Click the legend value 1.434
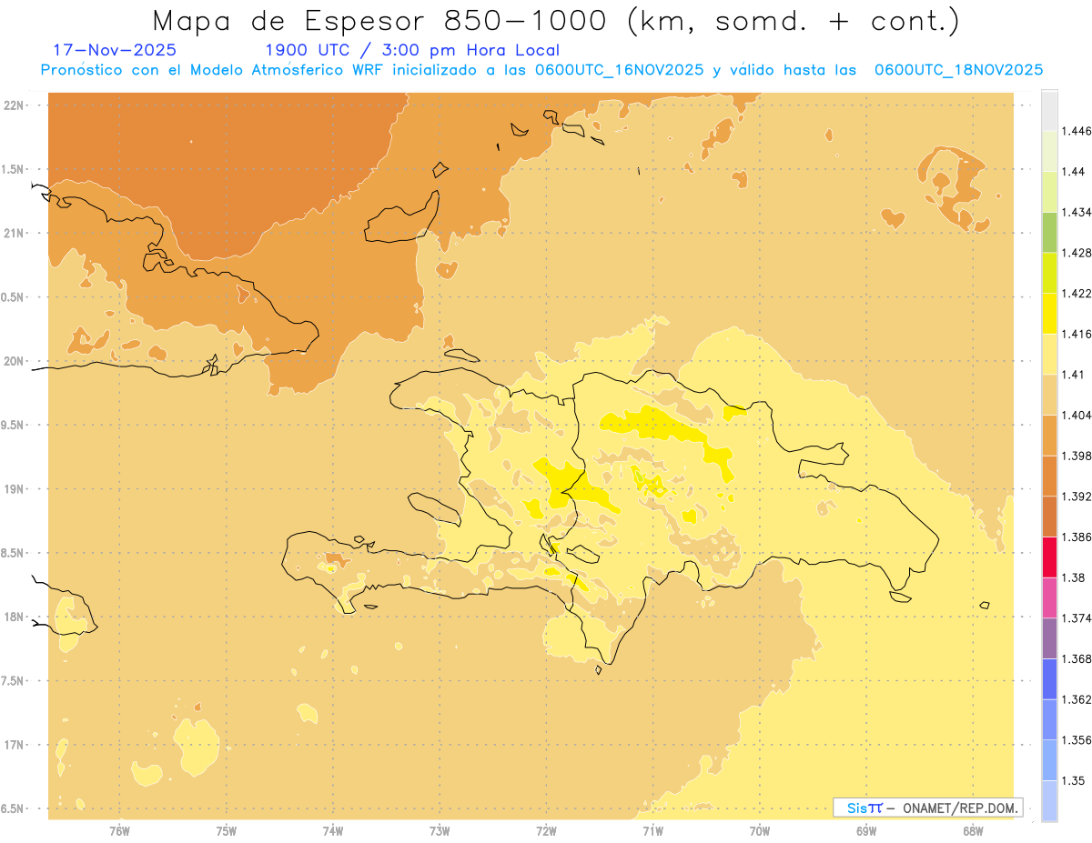This screenshot has width=1092, height=843. [1077, 212]
